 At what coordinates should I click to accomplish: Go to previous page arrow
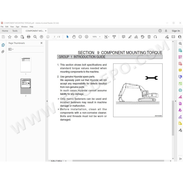[41, 37]
